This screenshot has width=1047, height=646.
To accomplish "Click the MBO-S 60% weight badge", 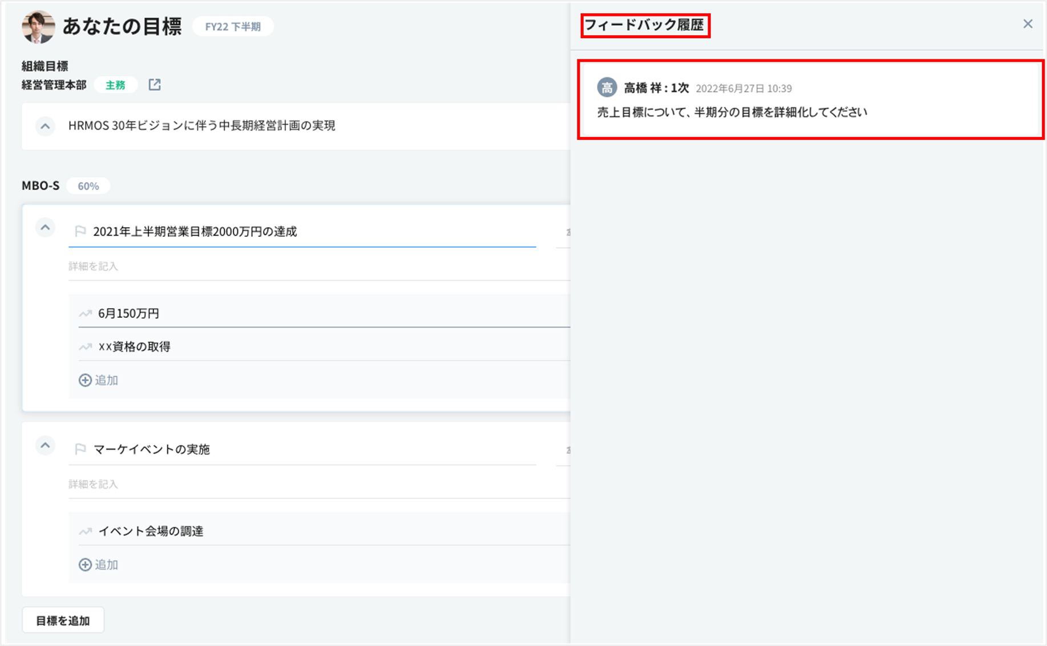I will 88,186.
